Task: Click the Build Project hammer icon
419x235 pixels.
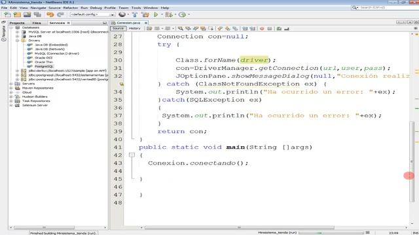Action: (x=135, y=14)
